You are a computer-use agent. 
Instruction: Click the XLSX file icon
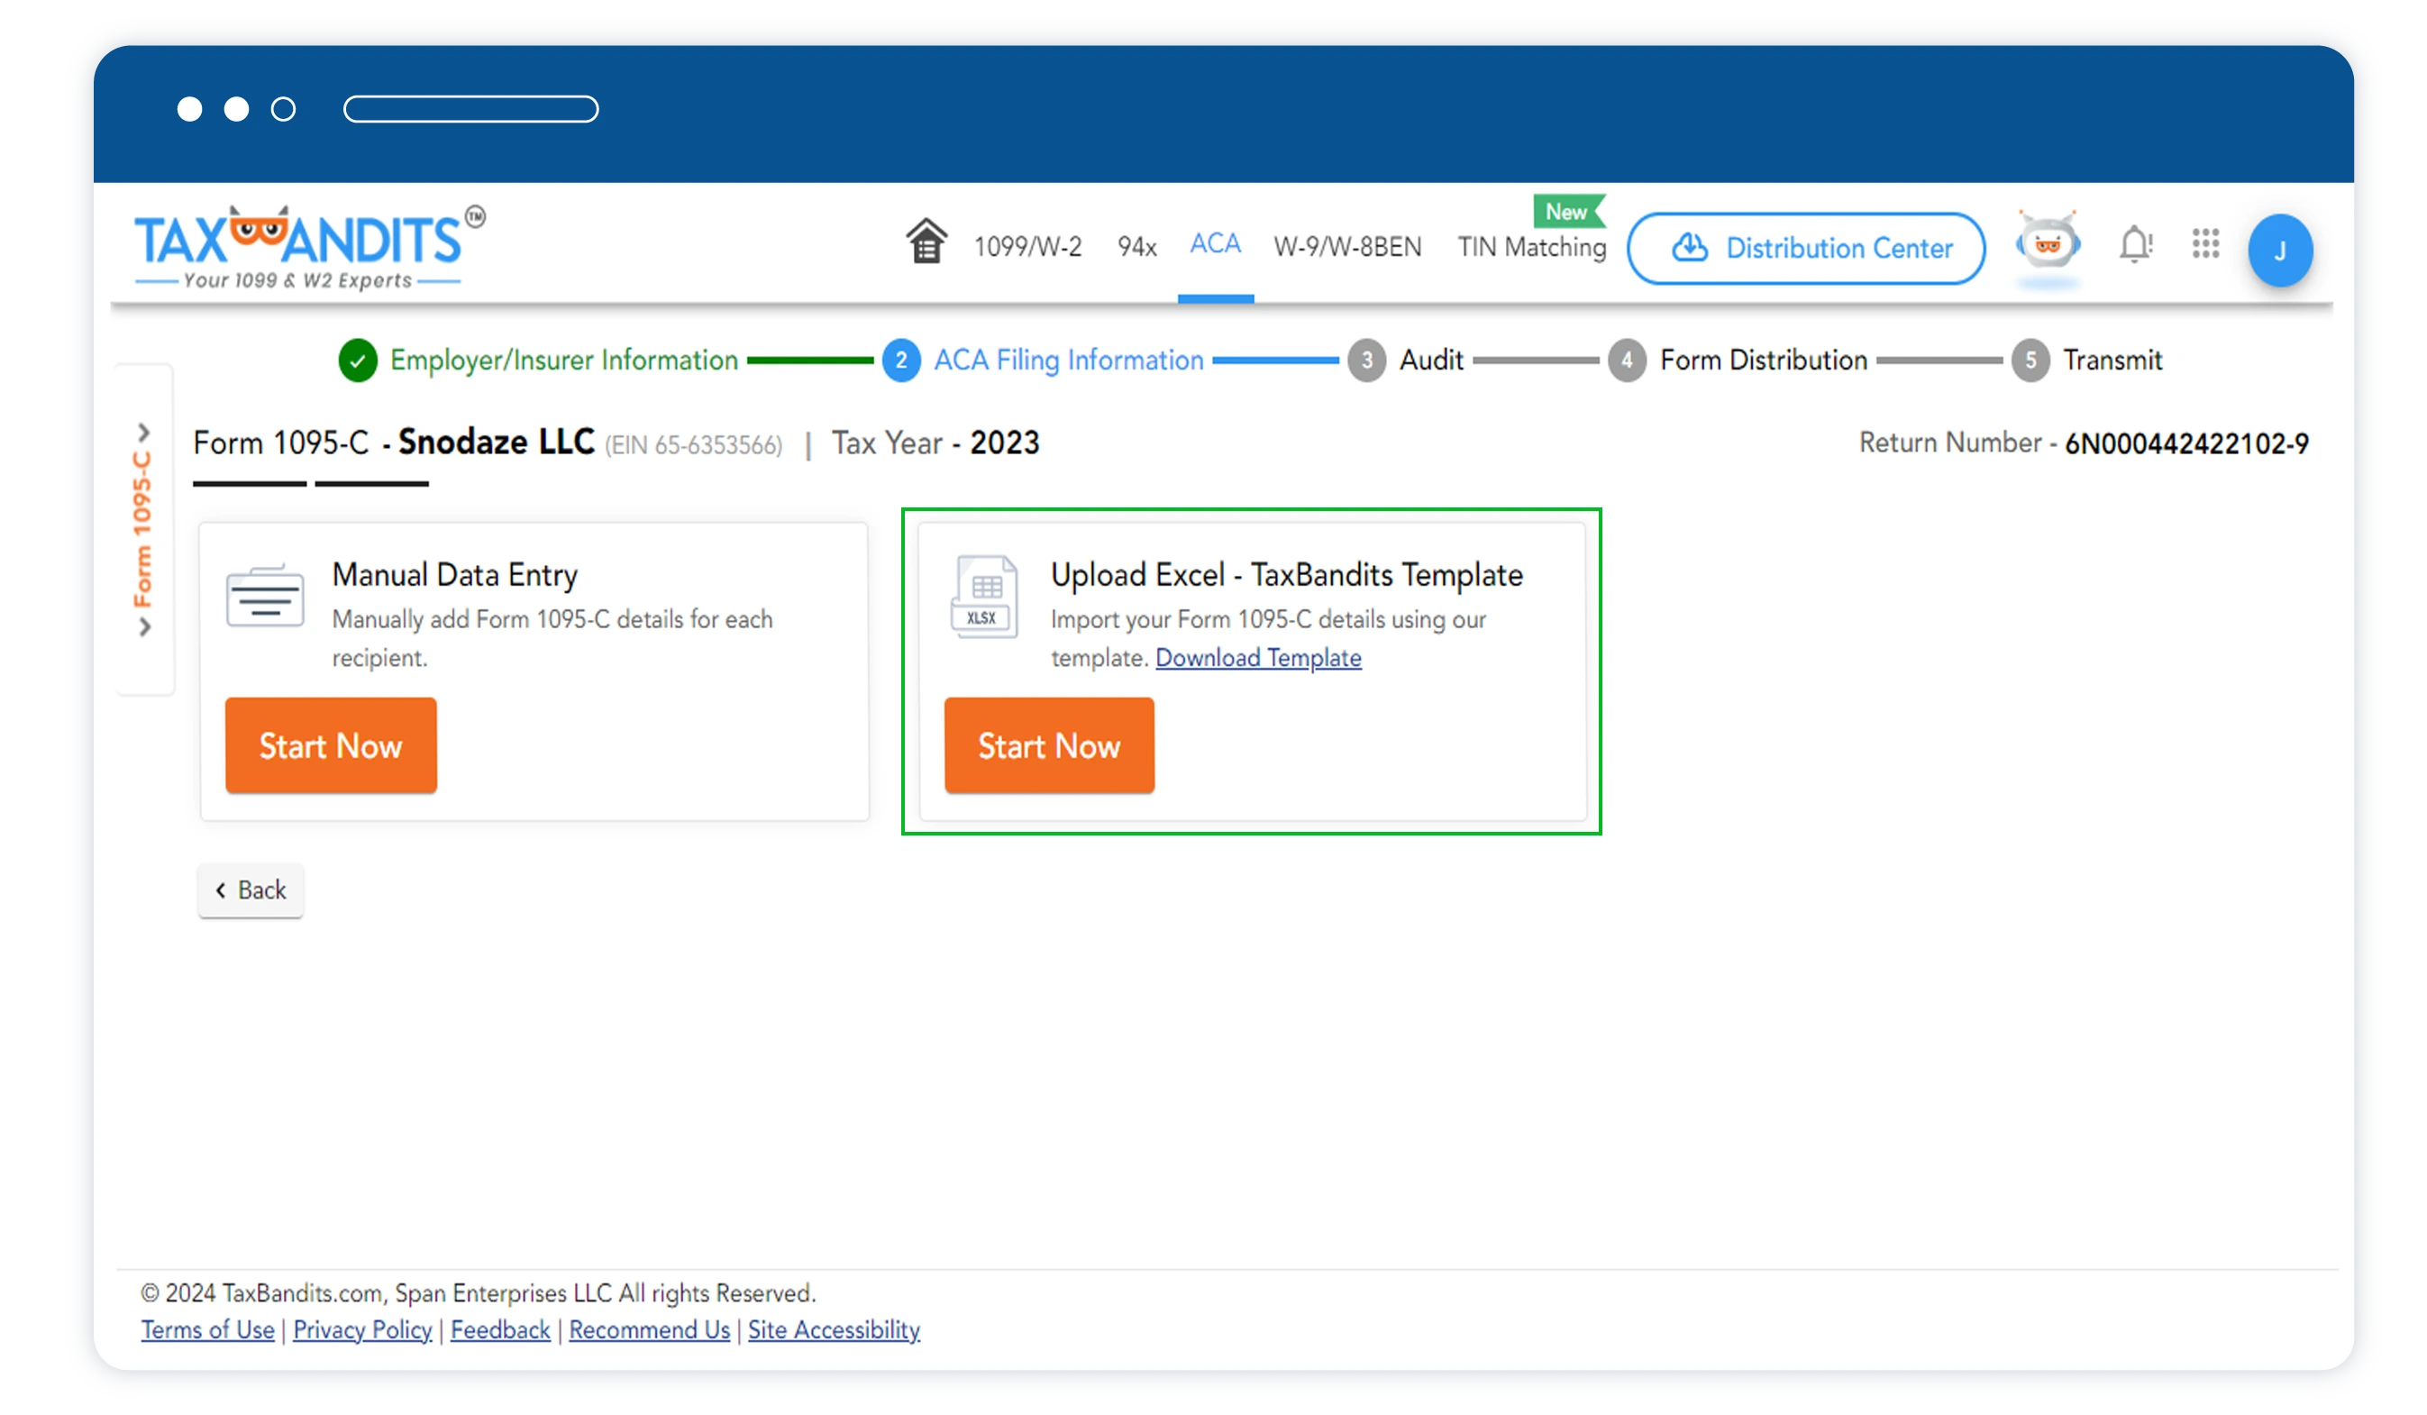[984, 598]
